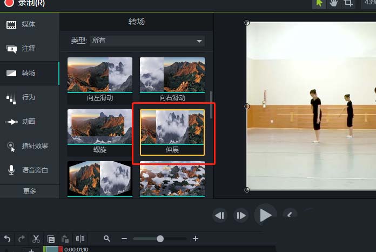The width and height of the screenshot is (376, 252).
Task: Select the hand pan tool
Action: point(333,3)
